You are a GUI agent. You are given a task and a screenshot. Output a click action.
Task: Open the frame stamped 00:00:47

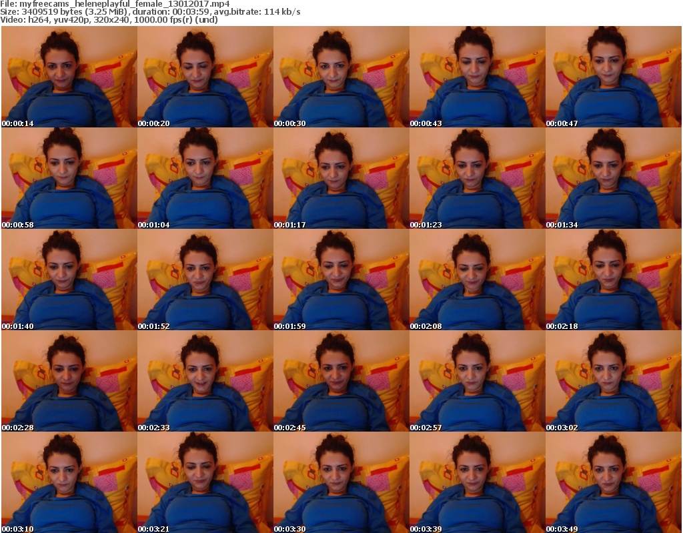pos(614,77)
